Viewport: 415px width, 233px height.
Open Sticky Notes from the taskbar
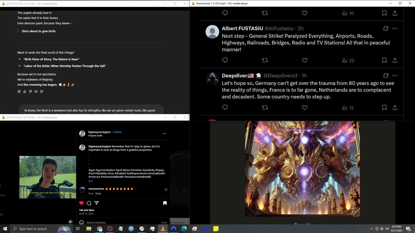coord(216,229)
